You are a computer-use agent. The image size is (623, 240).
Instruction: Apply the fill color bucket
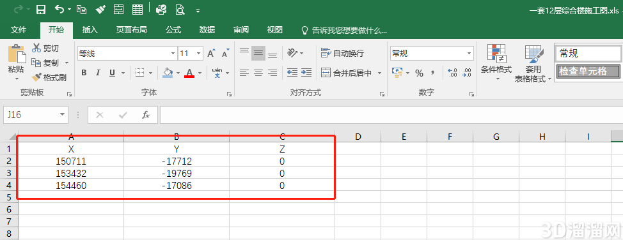tap(168, 73)
